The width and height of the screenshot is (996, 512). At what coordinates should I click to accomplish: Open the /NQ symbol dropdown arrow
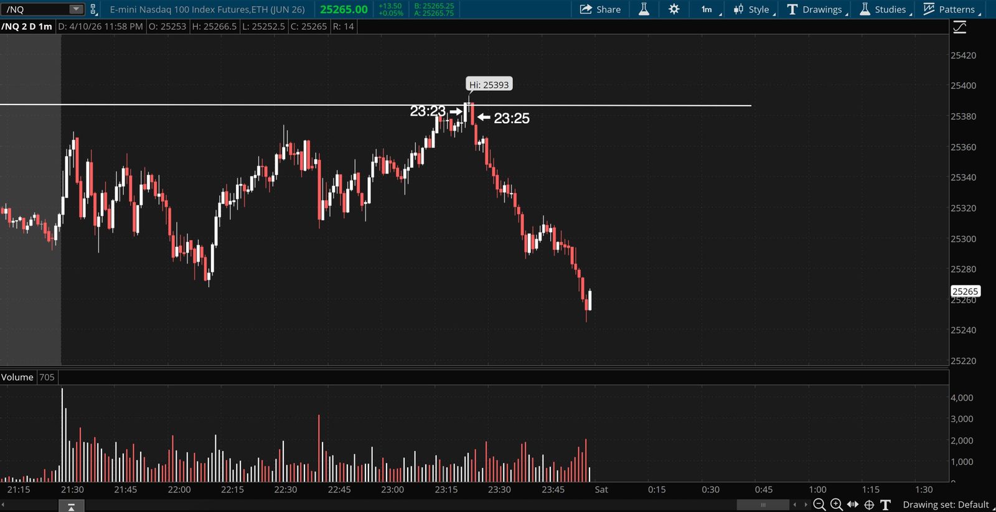pos(76,9)
